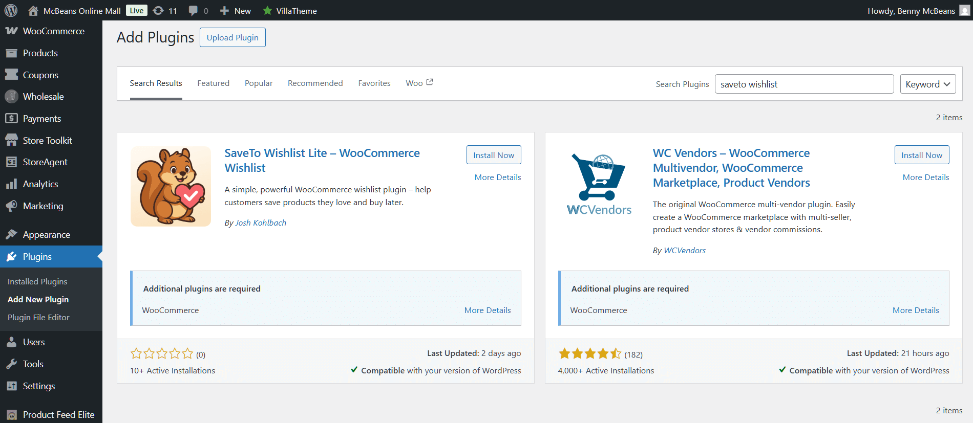Open the comments bubble icon in admin bar
The width and height of the screenshot is (973, 423).
click(193, 11)
